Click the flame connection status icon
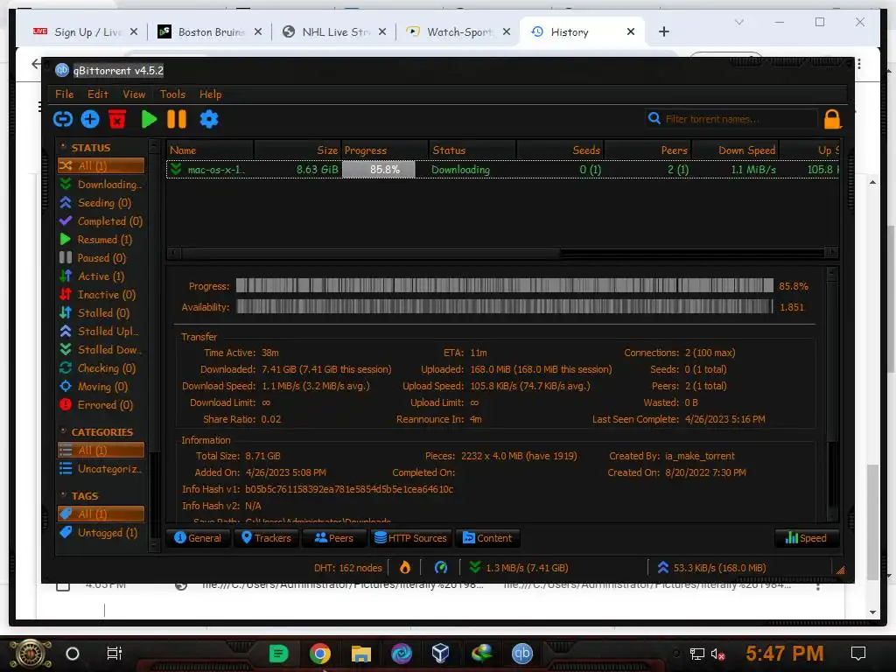Screen dimensions: 896x672 pyautogui.click(x=405, y=567)
